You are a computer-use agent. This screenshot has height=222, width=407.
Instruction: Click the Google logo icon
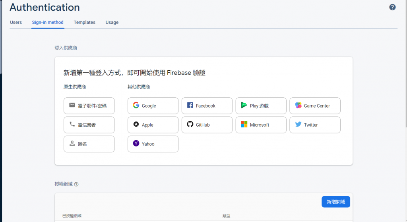[x=136, y=105]
